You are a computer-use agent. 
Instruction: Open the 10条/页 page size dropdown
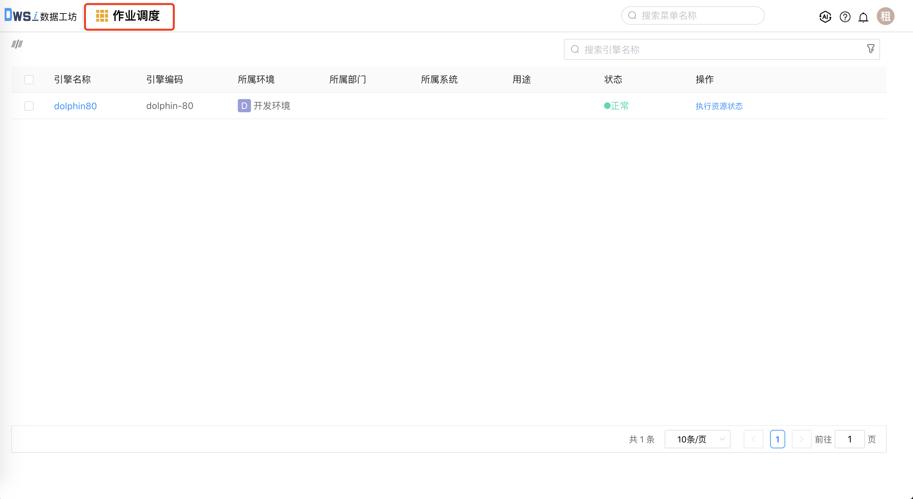[x=697, y=439]
